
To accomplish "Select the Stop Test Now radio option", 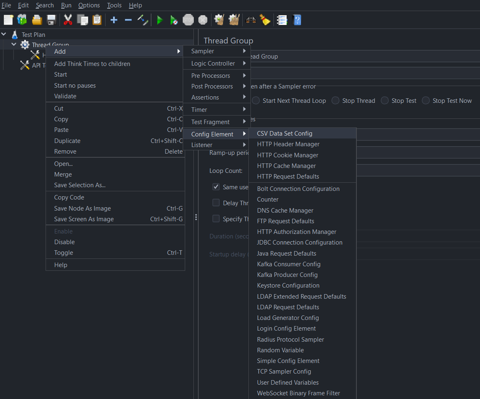I will coord(425,100).
